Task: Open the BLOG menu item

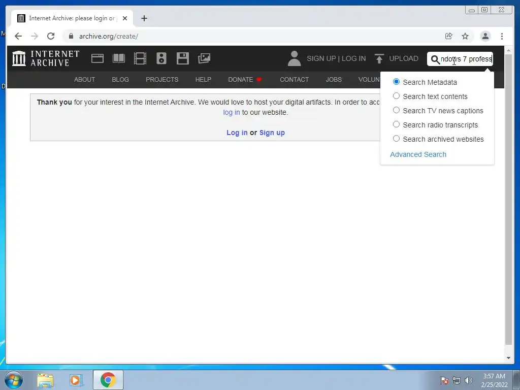Action: tap(120, 80)
